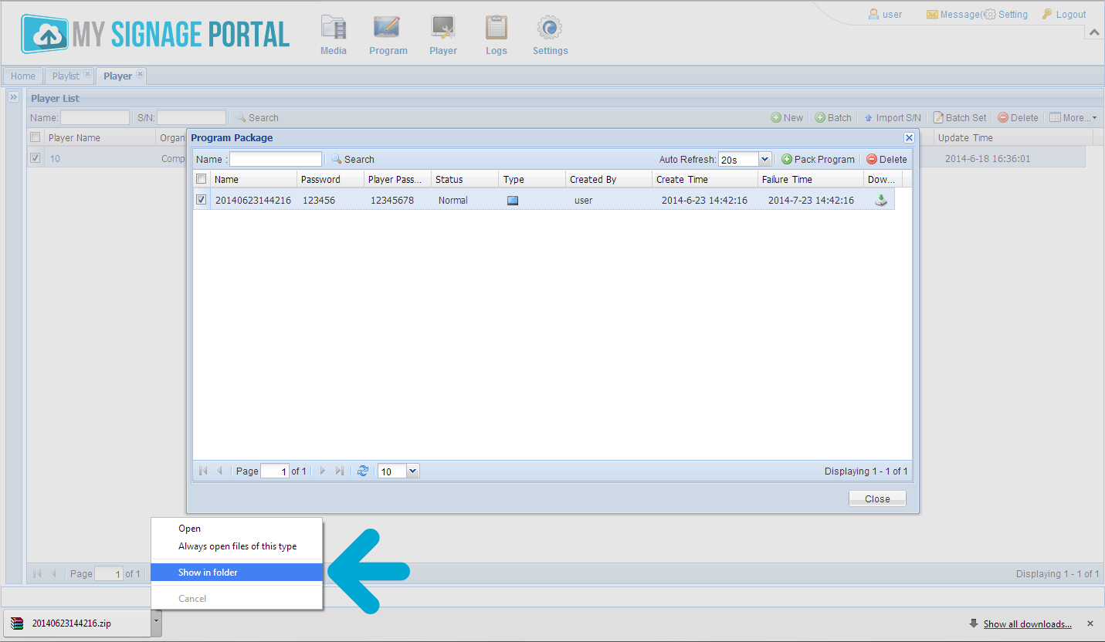Click Import S/N button
Viewport: 1105px width, 642px height.
click(x=892, y=117)
